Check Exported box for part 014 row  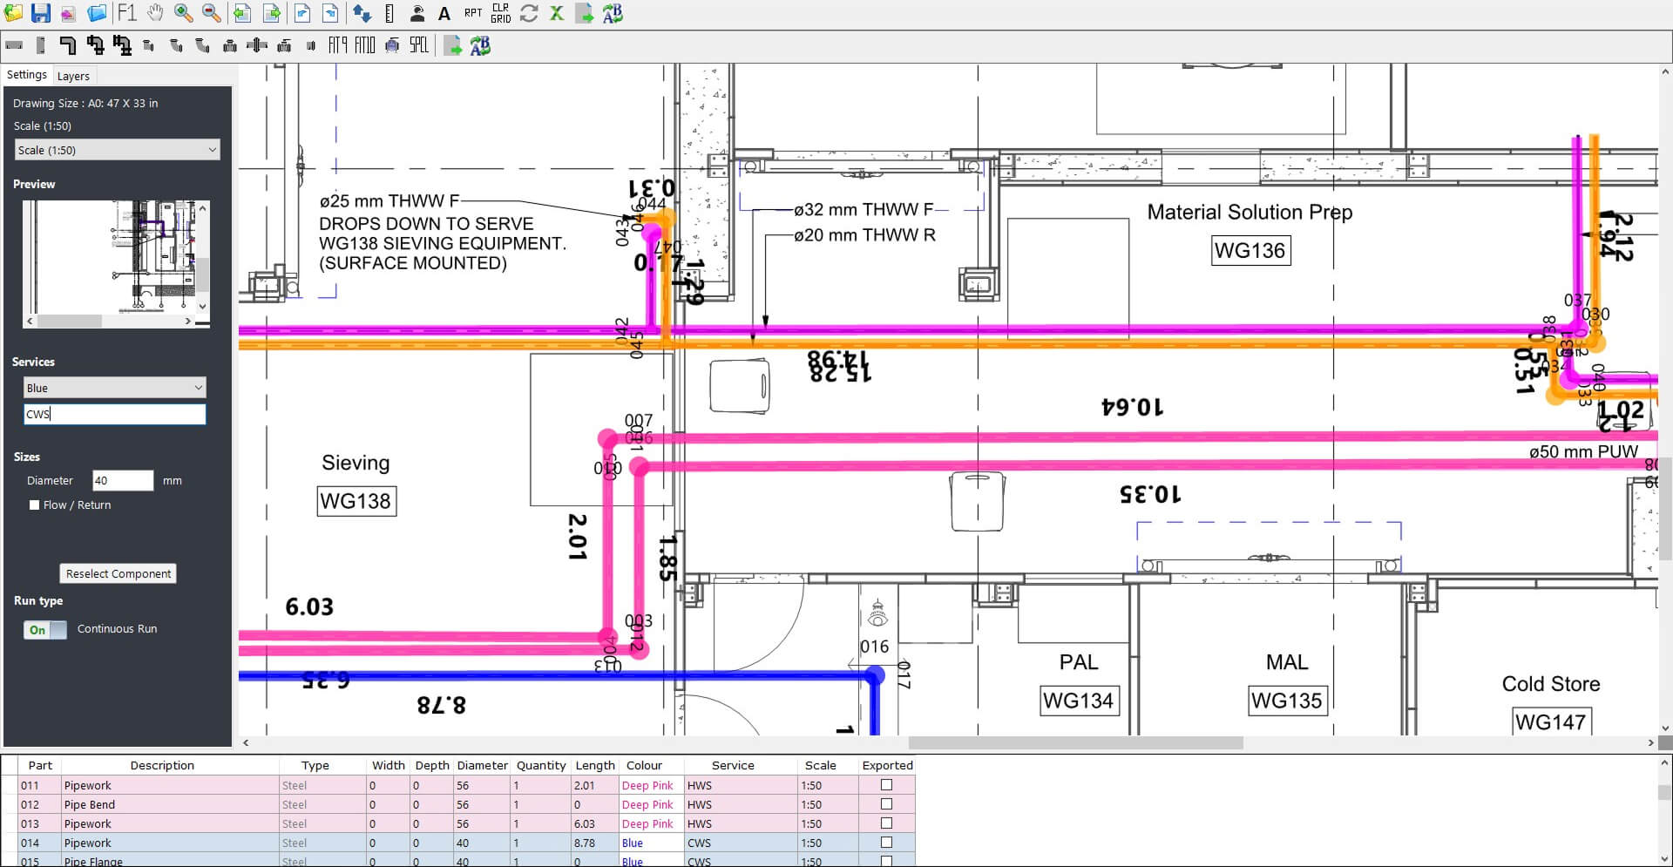[887, 843]
